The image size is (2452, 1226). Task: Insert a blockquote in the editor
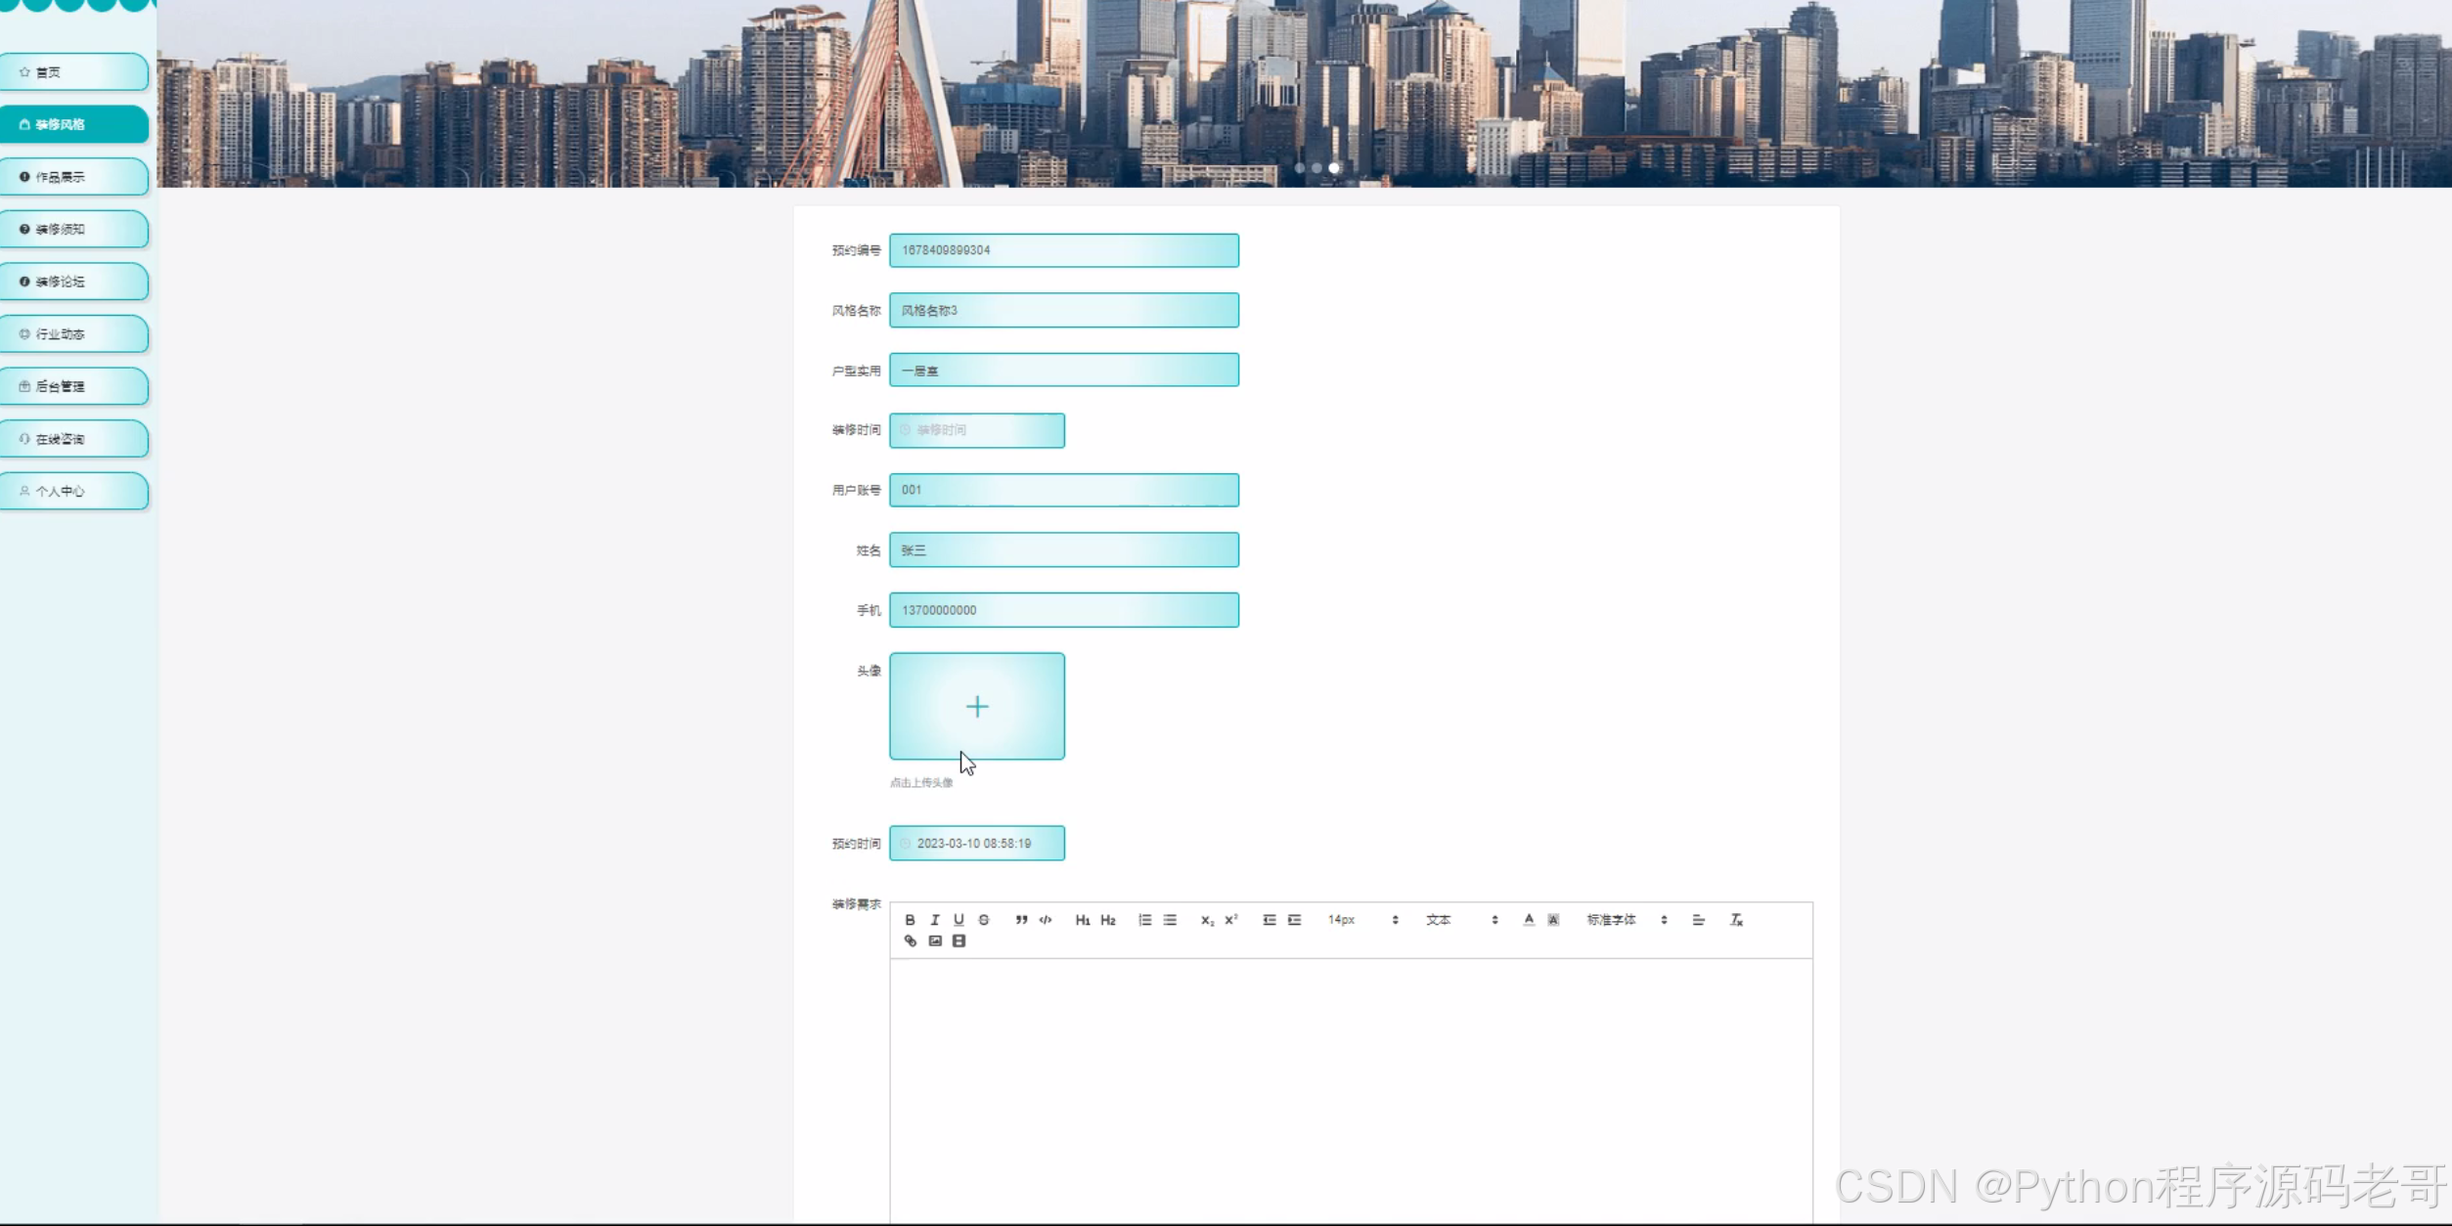[x=1021, y=920]
